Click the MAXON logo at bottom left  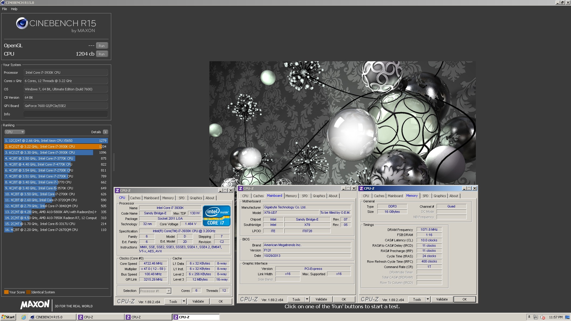tap(35, 304)
